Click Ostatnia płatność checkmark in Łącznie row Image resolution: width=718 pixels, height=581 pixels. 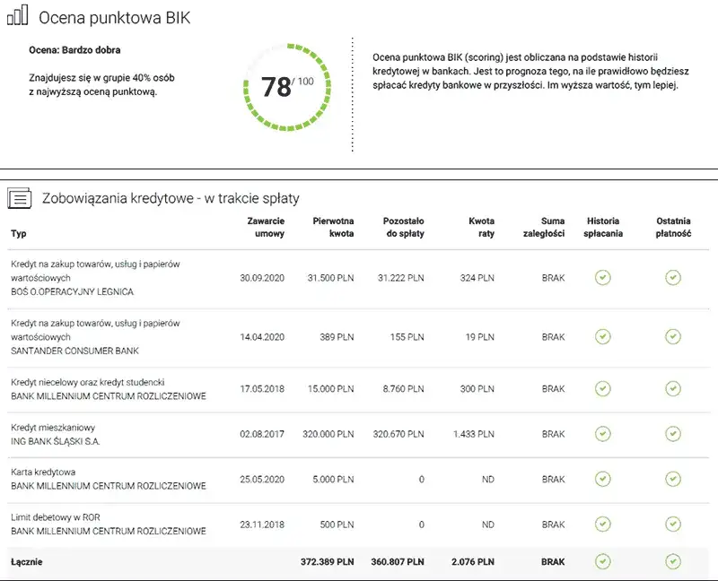tap(673, 562)
